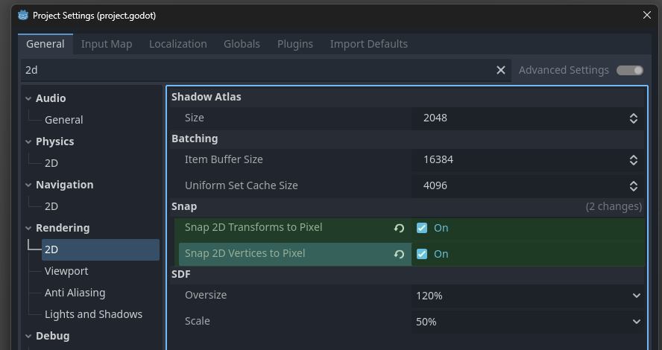Click the Snap 2D Transforms to Pixel label

click(253, 227)
